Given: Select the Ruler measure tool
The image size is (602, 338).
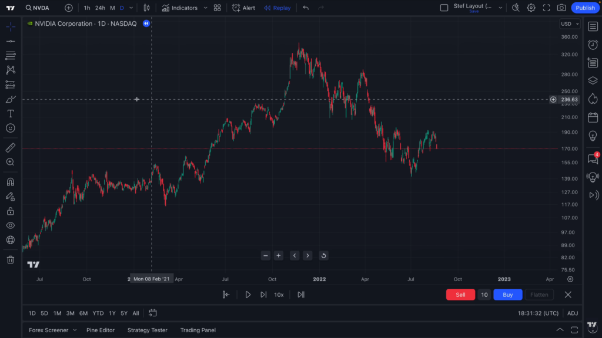Looking at the screenshot, I should coord(10,147).
